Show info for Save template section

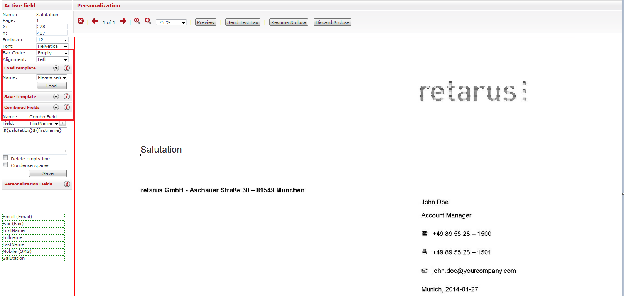coord(67,97)
